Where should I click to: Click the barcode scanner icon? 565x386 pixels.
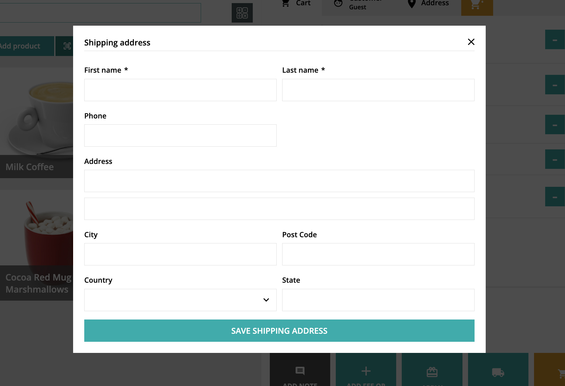(x=67, y=46)
